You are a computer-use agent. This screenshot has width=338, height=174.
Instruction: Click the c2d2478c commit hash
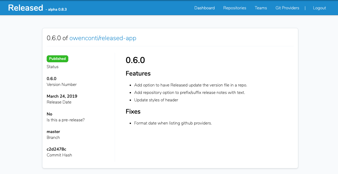(x=56, y=149)
